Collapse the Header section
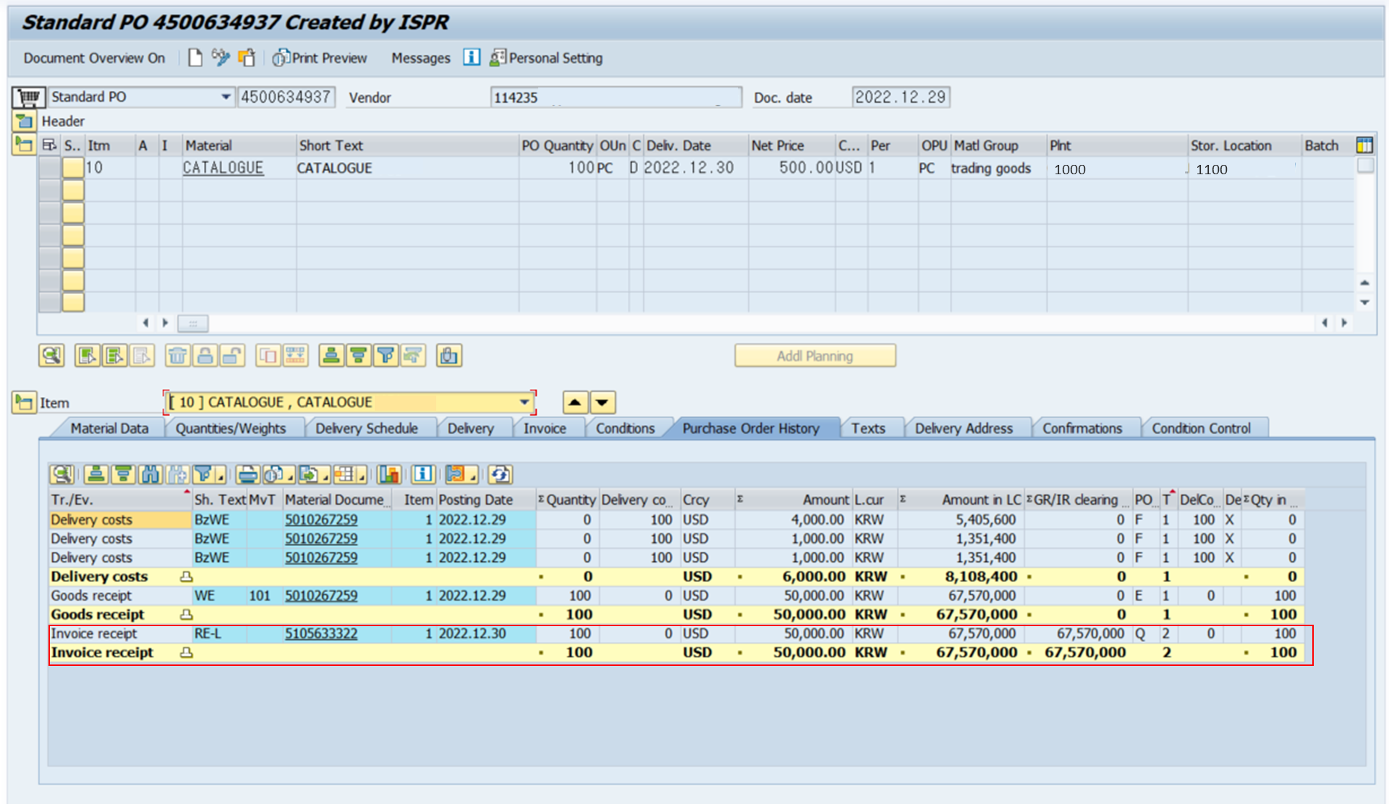Screen dimensions: 1389x804 pos(25,121)
